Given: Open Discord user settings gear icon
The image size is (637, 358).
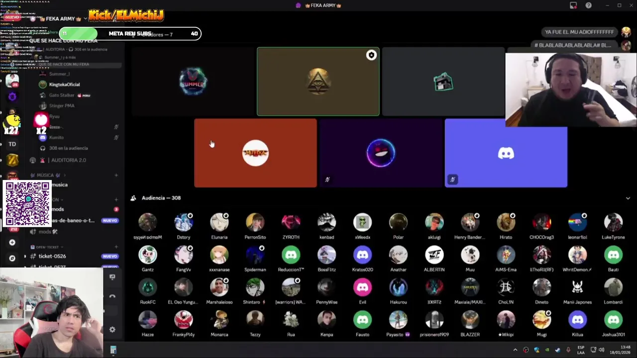Looking at the screenshot, I should [x=112, y=329].
